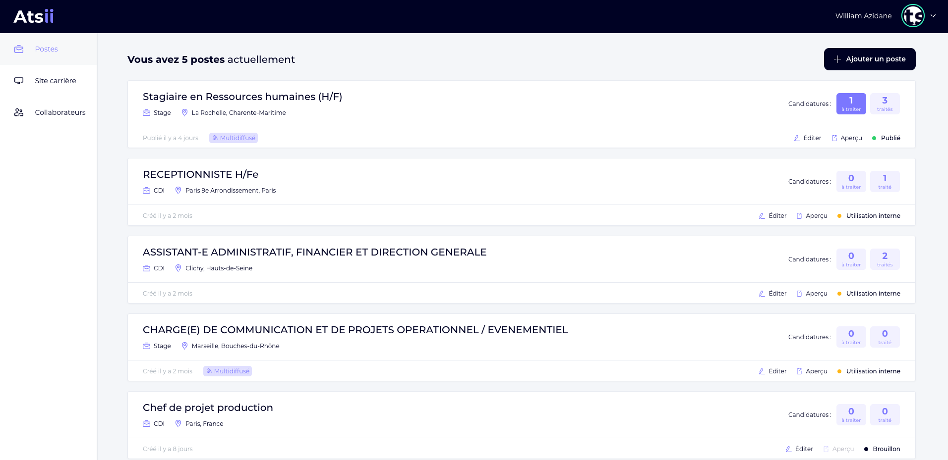Click contract icon beside CDI, Paris 9e
The width and height of the screenshot is (948, 460).
147,191
